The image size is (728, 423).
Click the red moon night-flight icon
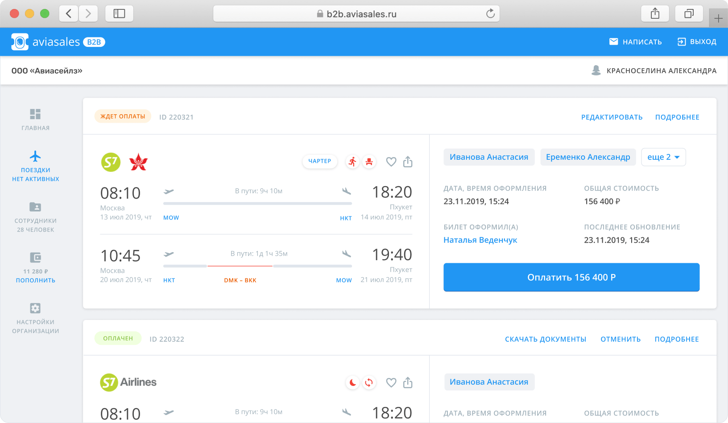point(352,382)
